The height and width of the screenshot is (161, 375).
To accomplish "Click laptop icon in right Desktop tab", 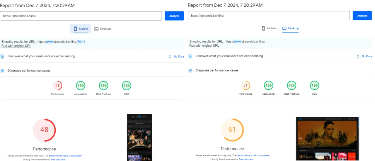I will point(284,28).
